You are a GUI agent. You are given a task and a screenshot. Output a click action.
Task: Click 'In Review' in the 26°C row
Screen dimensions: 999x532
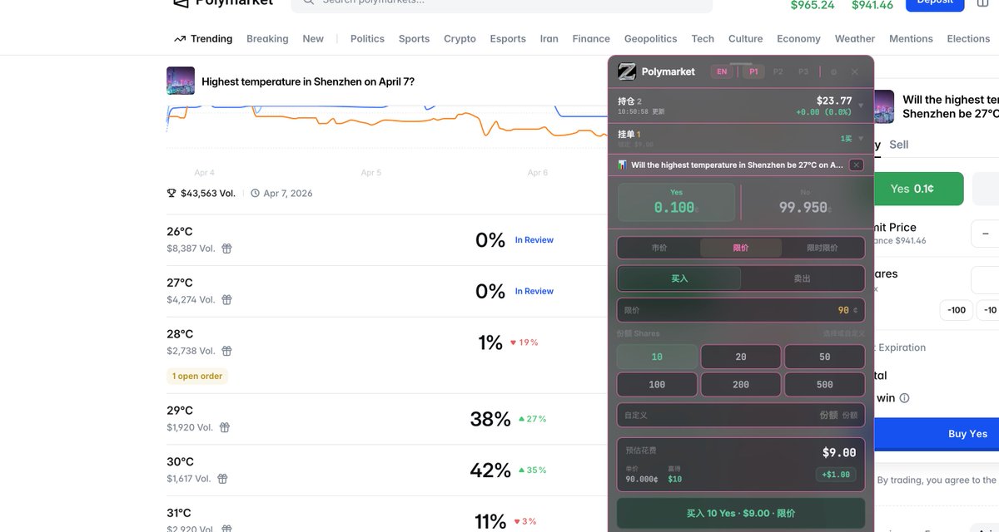[x=534, y=240]
